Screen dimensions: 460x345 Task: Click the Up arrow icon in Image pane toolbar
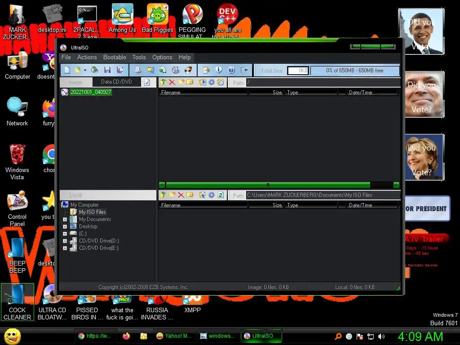point(163,83)
